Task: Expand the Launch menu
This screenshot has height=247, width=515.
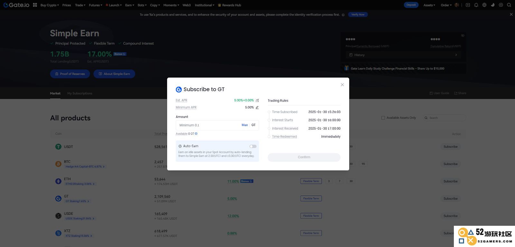Action: 114,5
